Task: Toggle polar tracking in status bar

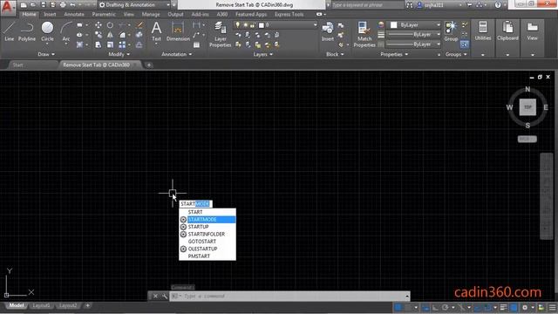Action: coord(445,307)
